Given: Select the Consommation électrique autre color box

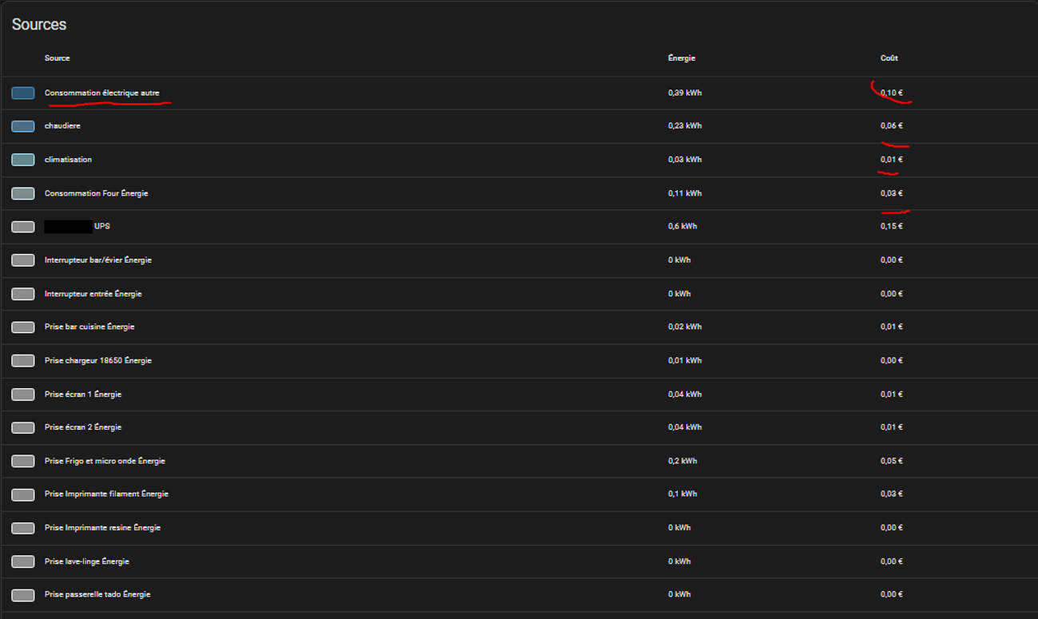Looking at the screenshot, I should 23,93.
